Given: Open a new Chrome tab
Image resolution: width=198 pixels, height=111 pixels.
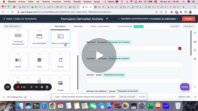Looking at the screenshot, I should click(x=183, y=7).
